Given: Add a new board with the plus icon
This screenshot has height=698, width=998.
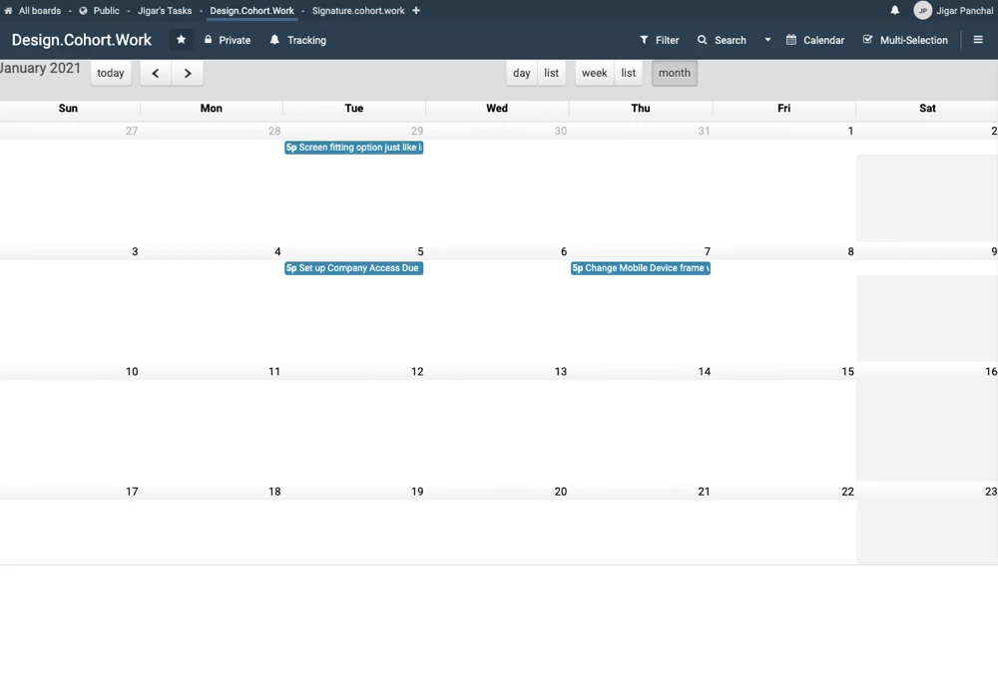Looking at the screenshot, I should coord(414,11).
